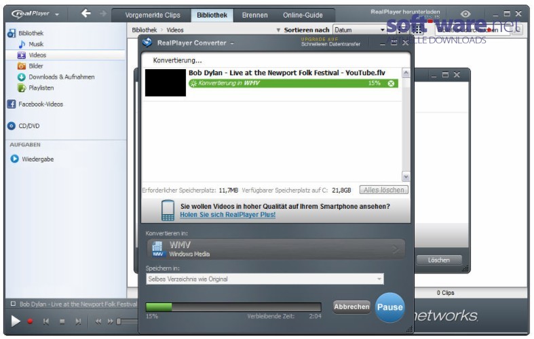Open the RealPlayer logo menu
This screenshot has width=534, height=339.
35,14
